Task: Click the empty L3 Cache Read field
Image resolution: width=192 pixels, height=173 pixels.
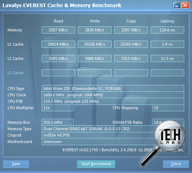Action: pos(58,73)
